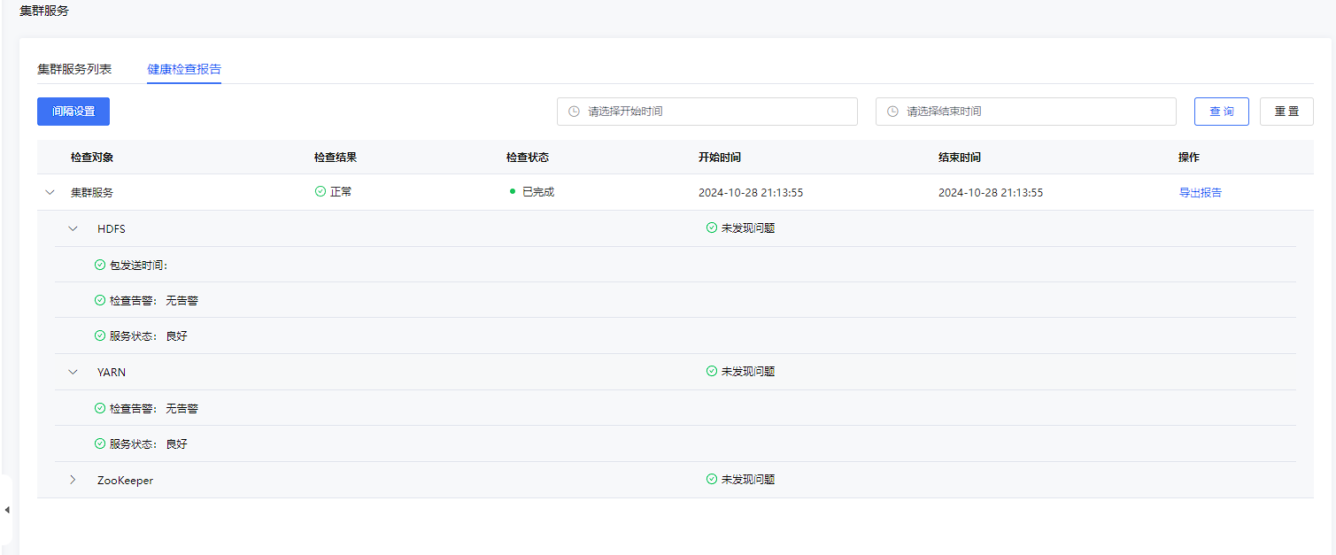Expand the ZooKeeper row chevron
This screenshot has width=1336, height=555.
(73, 480)
